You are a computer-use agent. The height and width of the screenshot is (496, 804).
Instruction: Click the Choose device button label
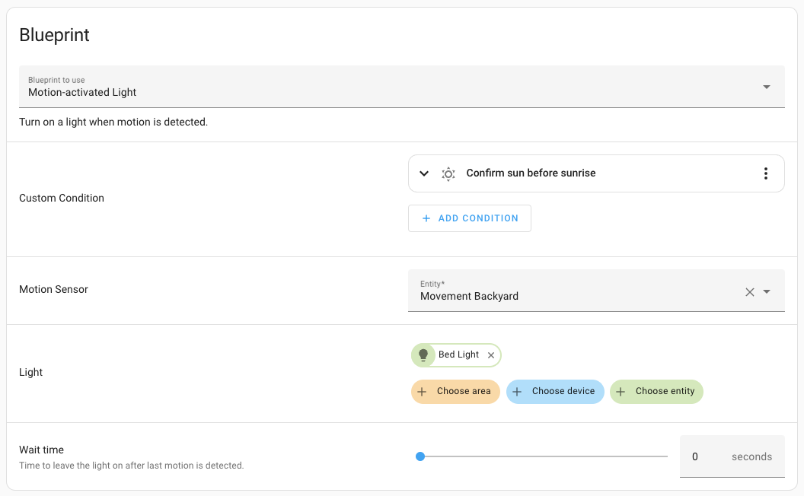(x=563, y=391)
